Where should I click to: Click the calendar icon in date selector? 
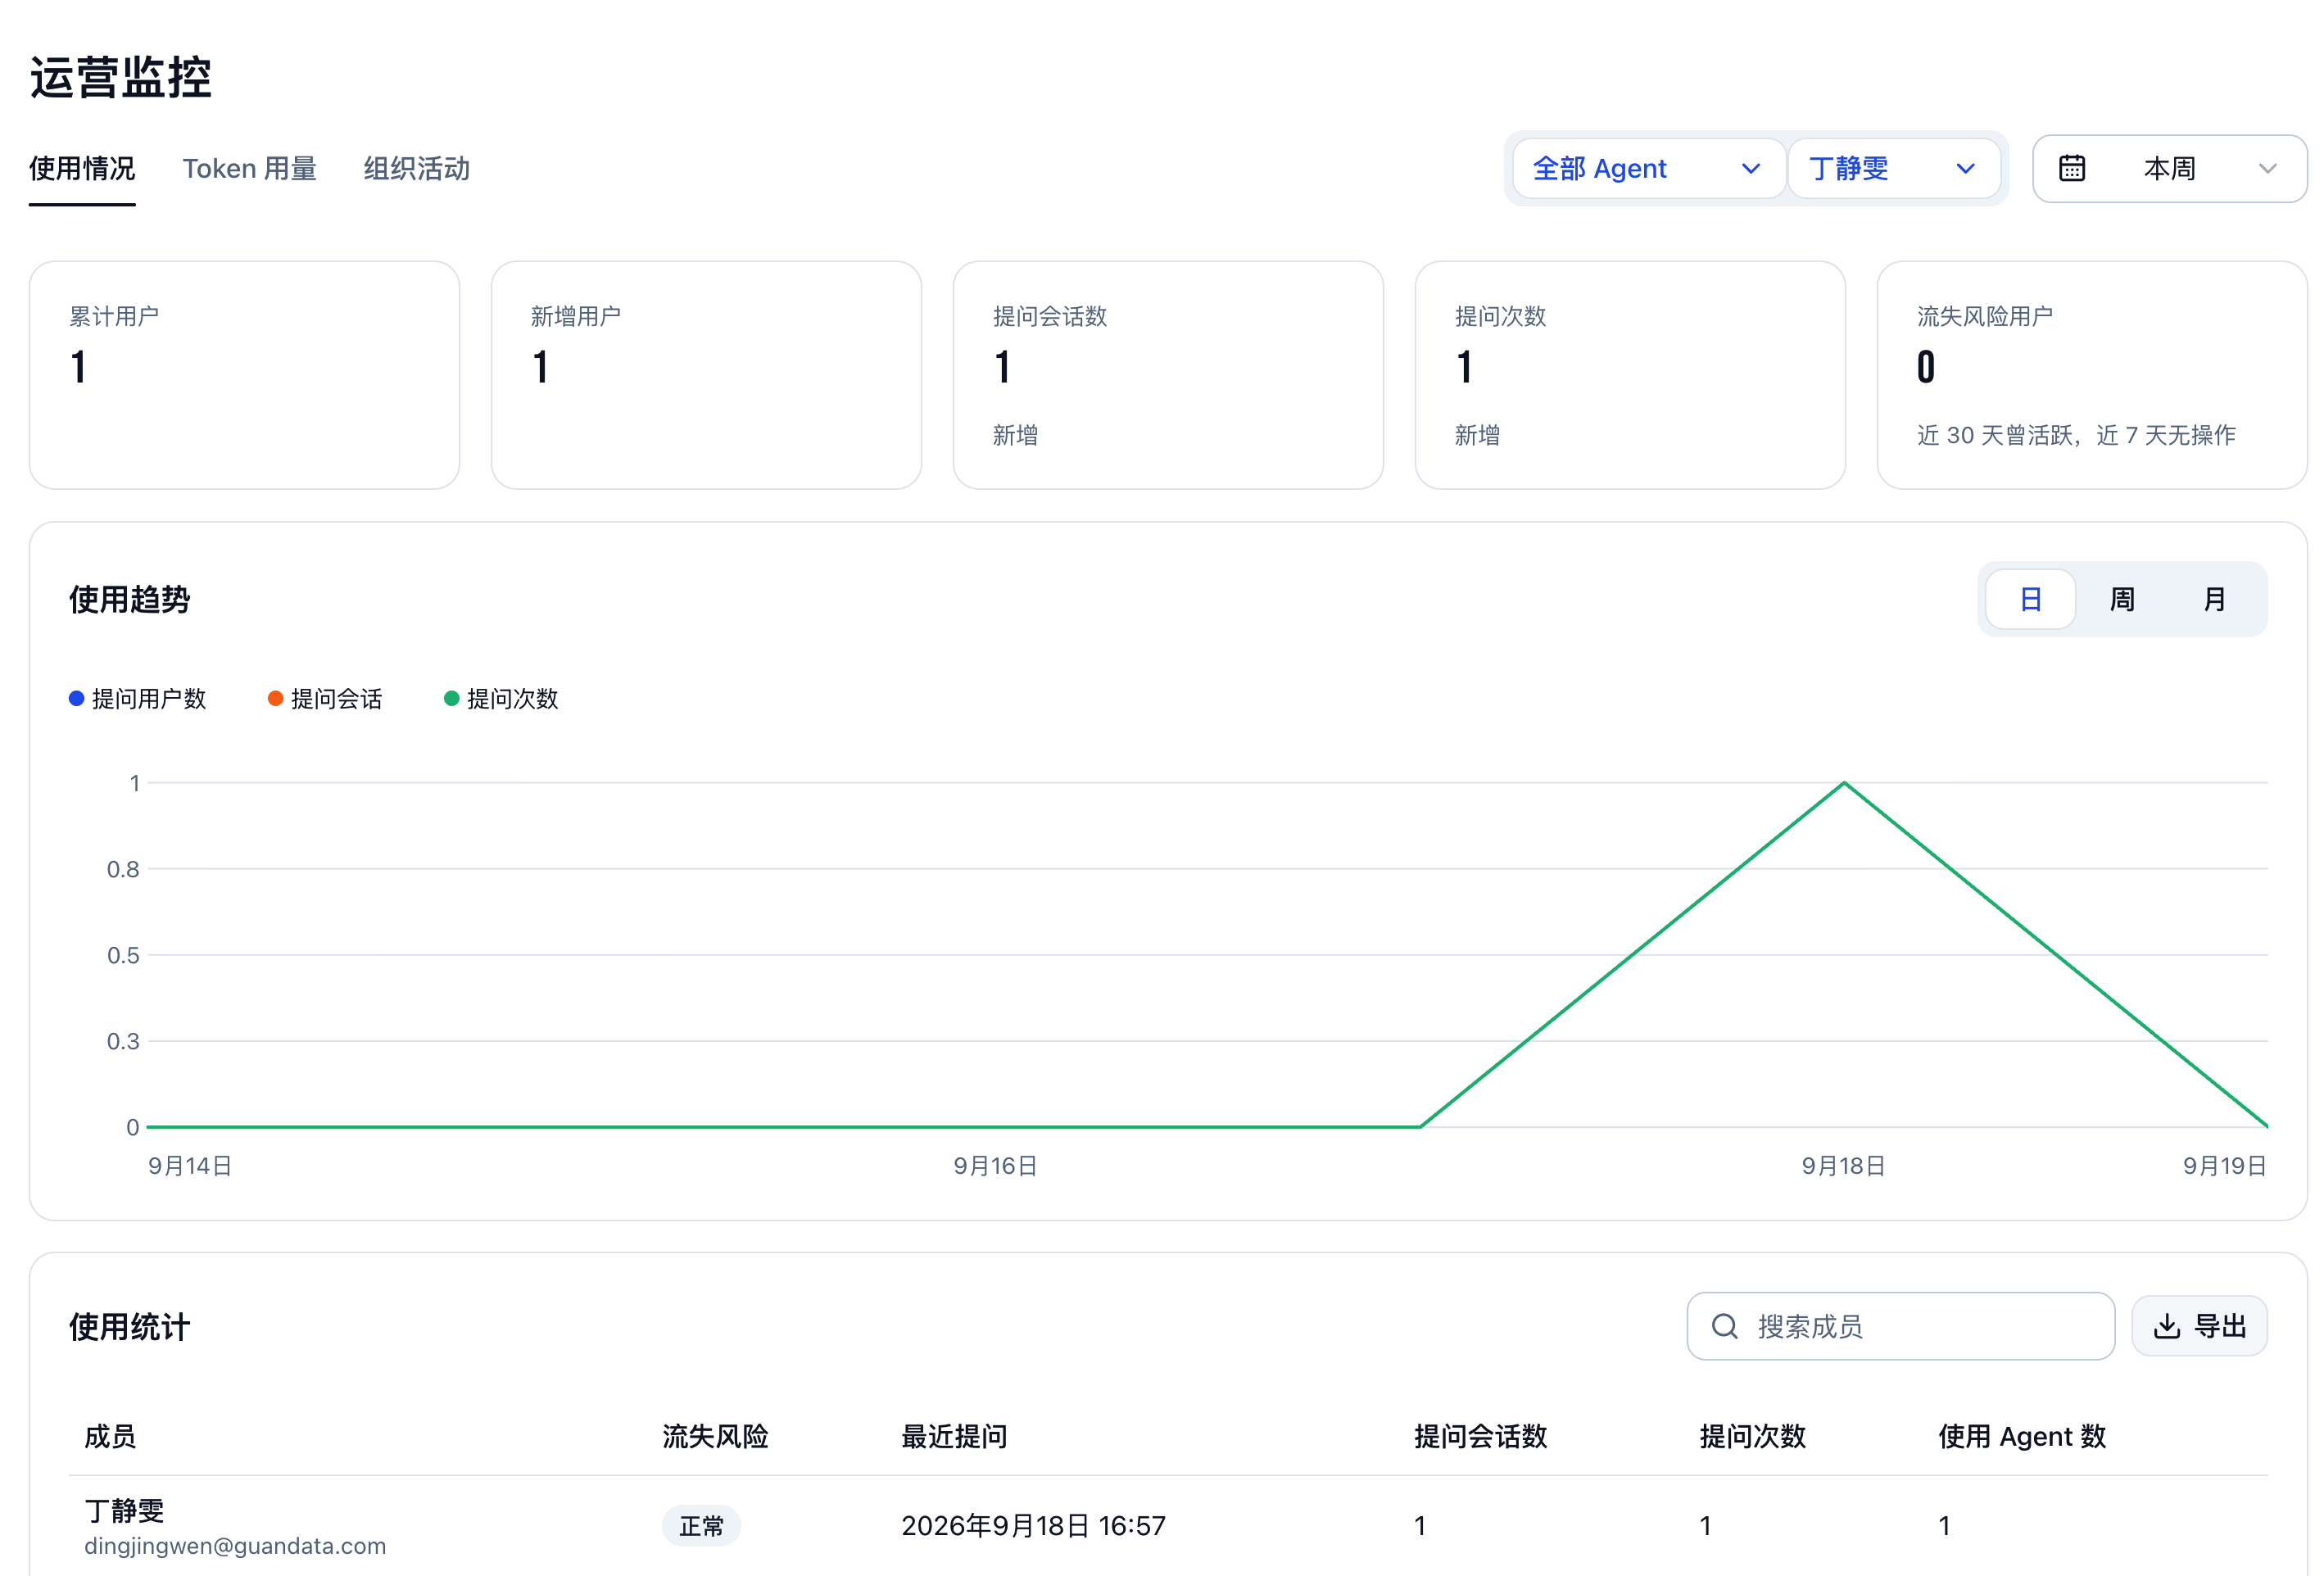pyautogui.click(x=2072, y=168)
